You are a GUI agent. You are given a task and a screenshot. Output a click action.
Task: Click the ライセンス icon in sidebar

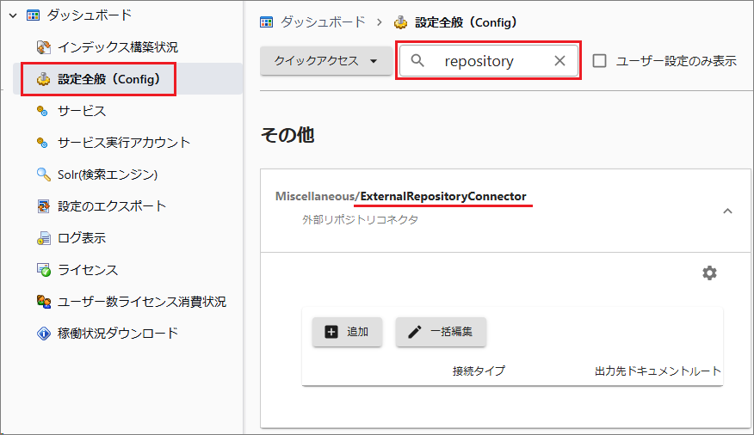coord(44,270)
